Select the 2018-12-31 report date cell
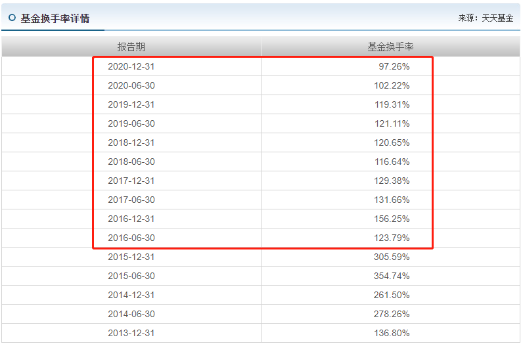 coord(131,142)
